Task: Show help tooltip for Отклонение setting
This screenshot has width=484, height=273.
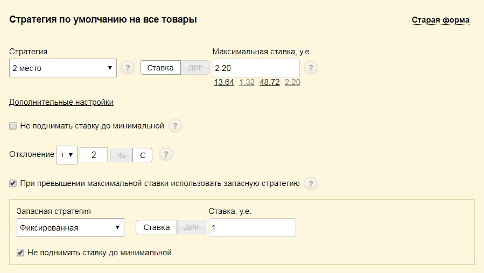Action: 166,155
